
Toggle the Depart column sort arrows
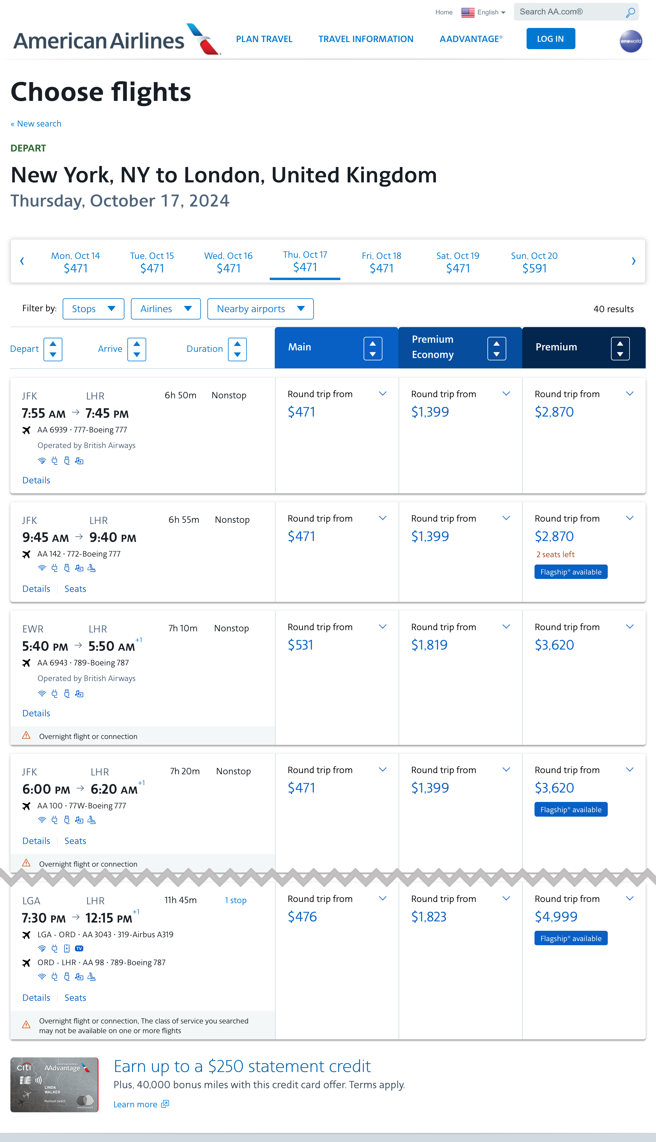point(53,349)
